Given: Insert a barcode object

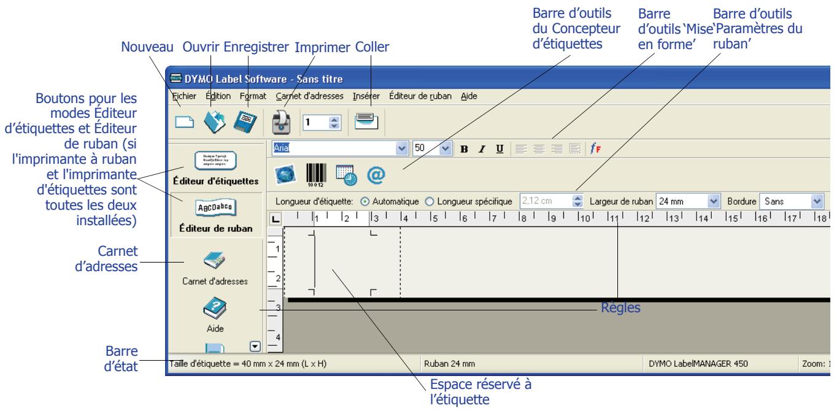Looking at the screenshot, I should [317, 176].
